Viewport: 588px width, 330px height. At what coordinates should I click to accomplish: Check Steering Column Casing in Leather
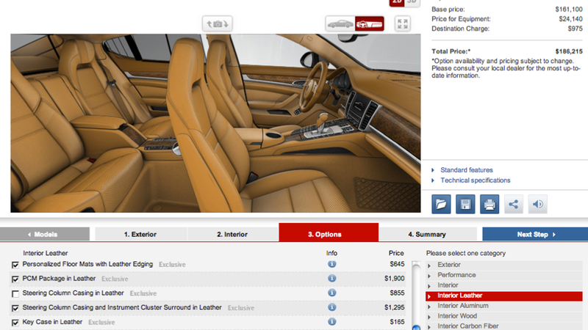[x=15, y=294]
